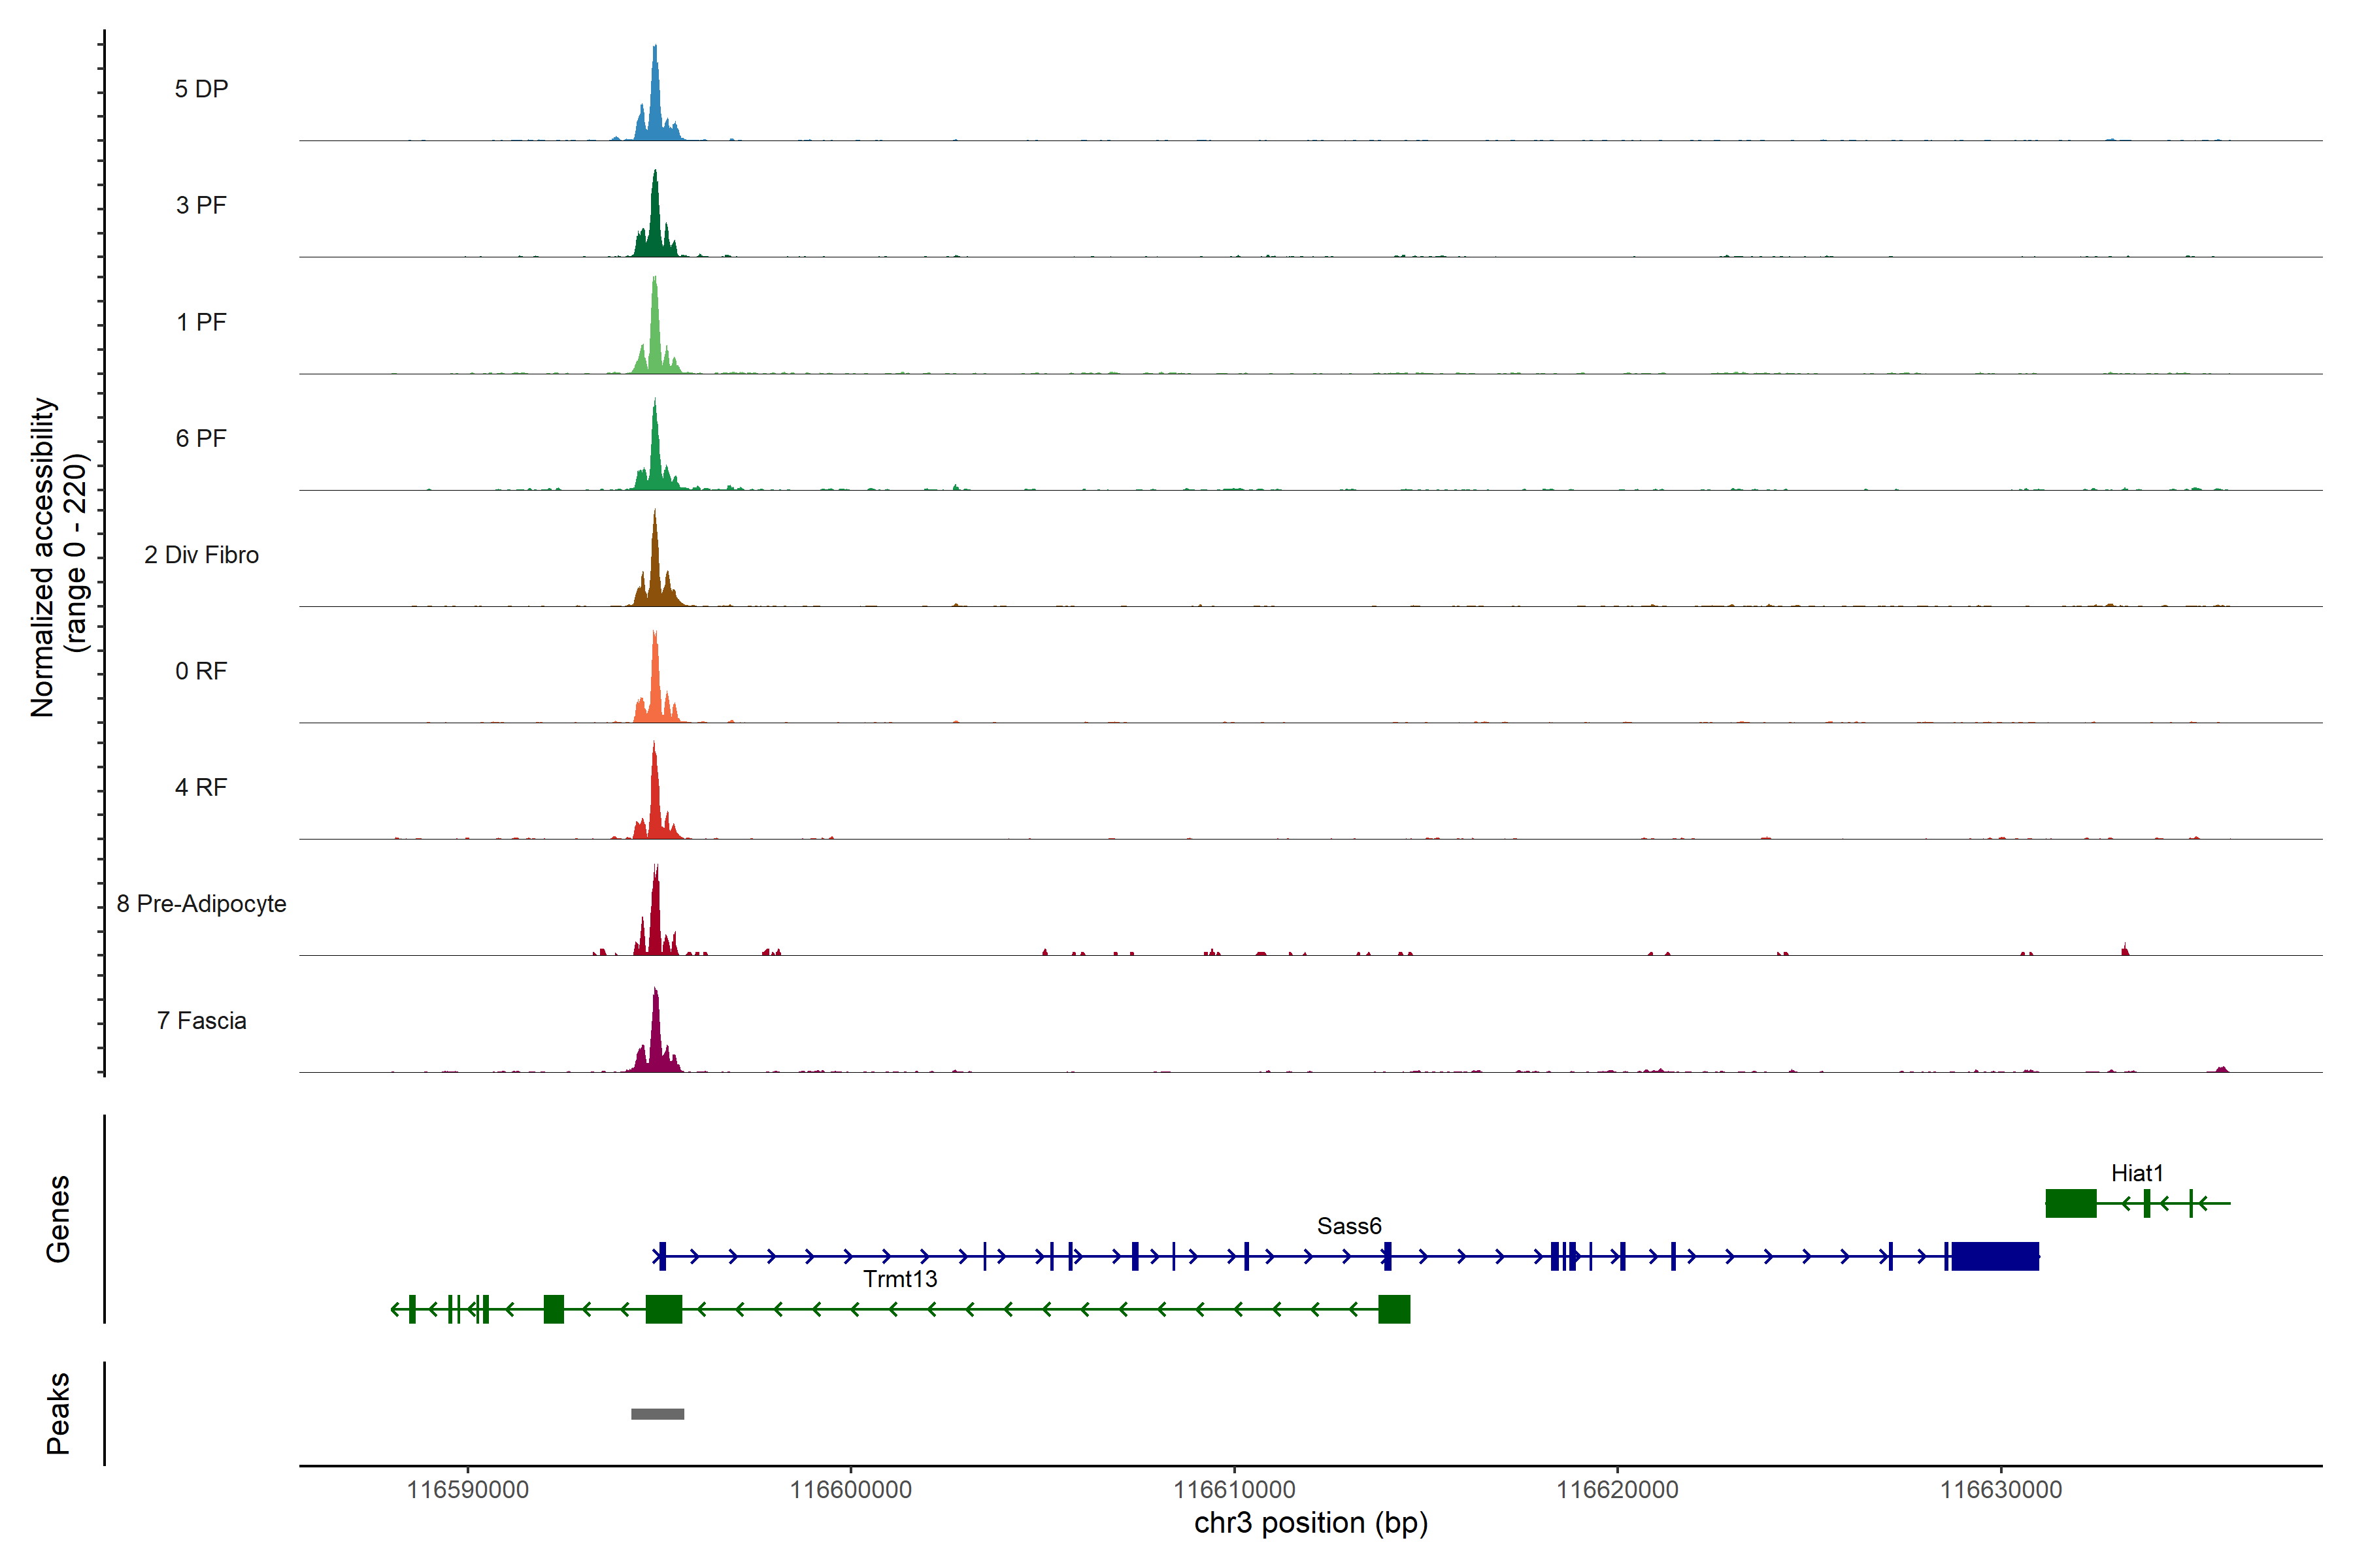2353x1568 pixels.
Task: Click the 116630000 axis tick label
Action: [x=2001, y=1489]
